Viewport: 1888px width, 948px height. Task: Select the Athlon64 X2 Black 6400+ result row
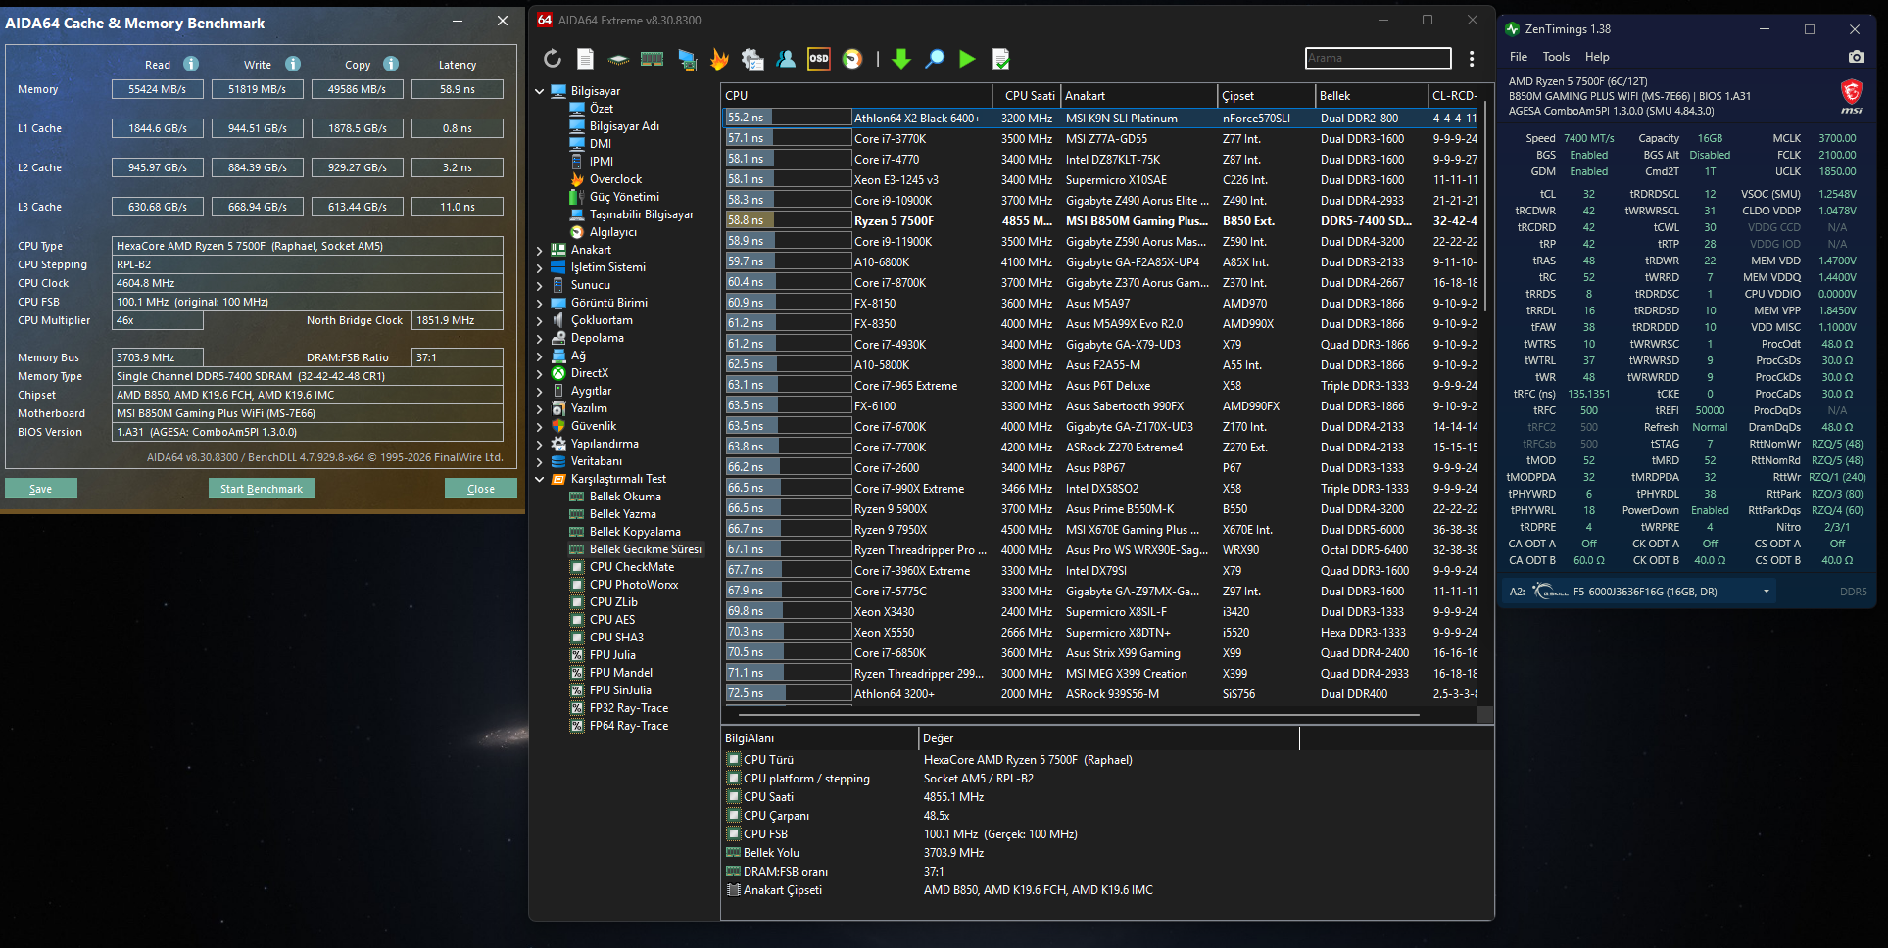tap(1100, 118)
